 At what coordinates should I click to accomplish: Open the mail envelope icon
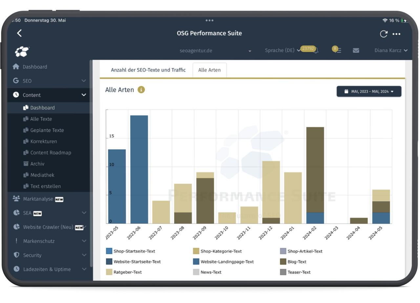click(356, 51)
